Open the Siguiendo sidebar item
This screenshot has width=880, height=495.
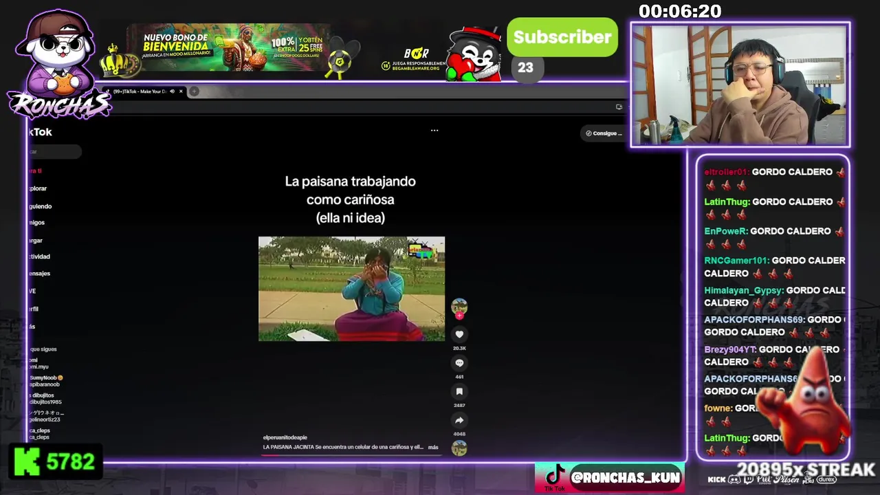pyautogui.click(x=40, y=206)
